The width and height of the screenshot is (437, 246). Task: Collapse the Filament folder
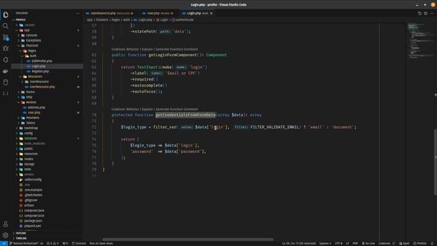(32, 46)
